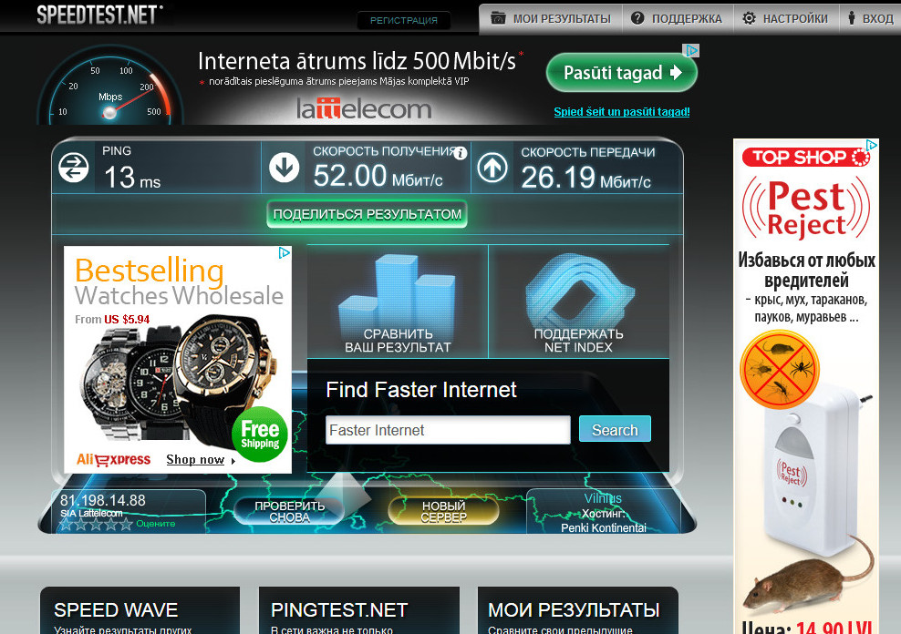
Task: Click the camera icon beside МОИ РЕЗУЛЬТАТЫ
Action: [498, 18]
